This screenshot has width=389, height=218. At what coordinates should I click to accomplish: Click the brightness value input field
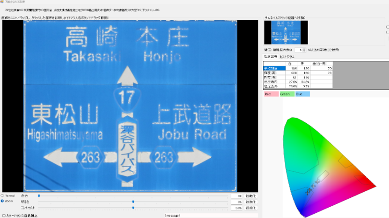pos(237,202)
